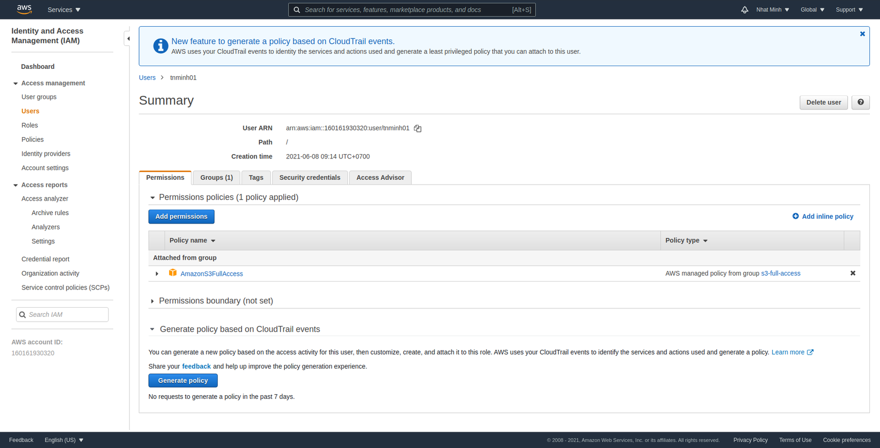This screenshot has width=880, height=448.
Task: Expand the Permissions boundary section
Action: pos(153,301)
